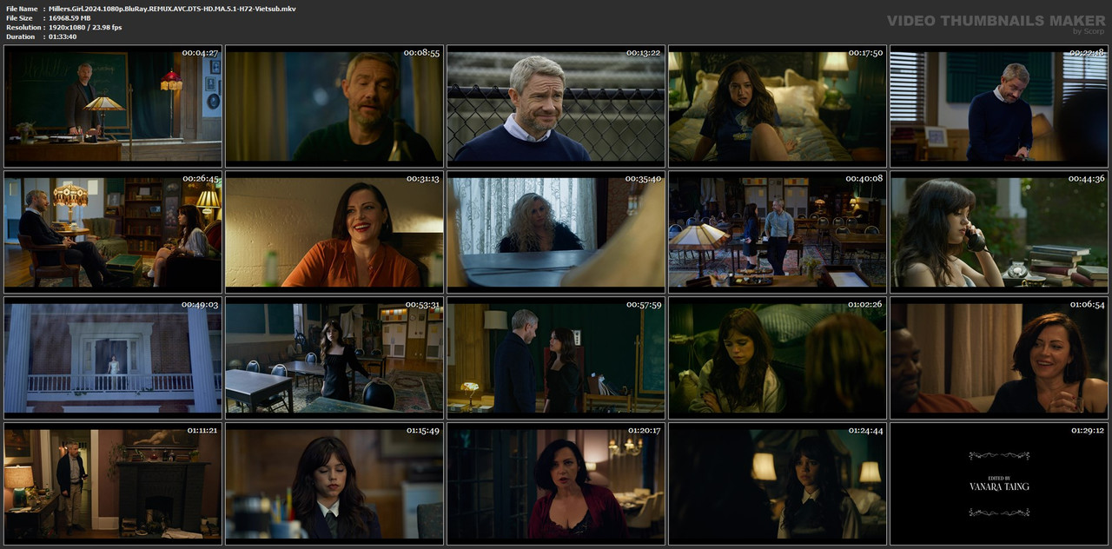
Task: Pick the thumbnail at 01:02:26
Action: (778, 357)
